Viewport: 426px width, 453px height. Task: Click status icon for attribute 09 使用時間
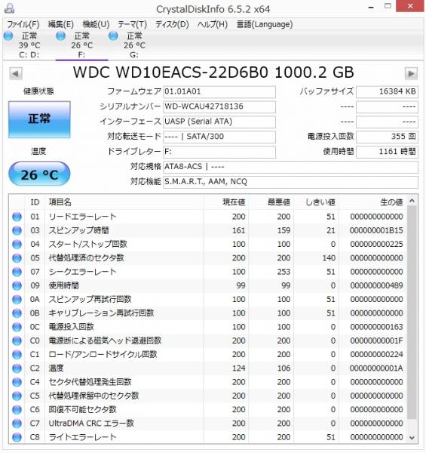[x=17, y=285]
